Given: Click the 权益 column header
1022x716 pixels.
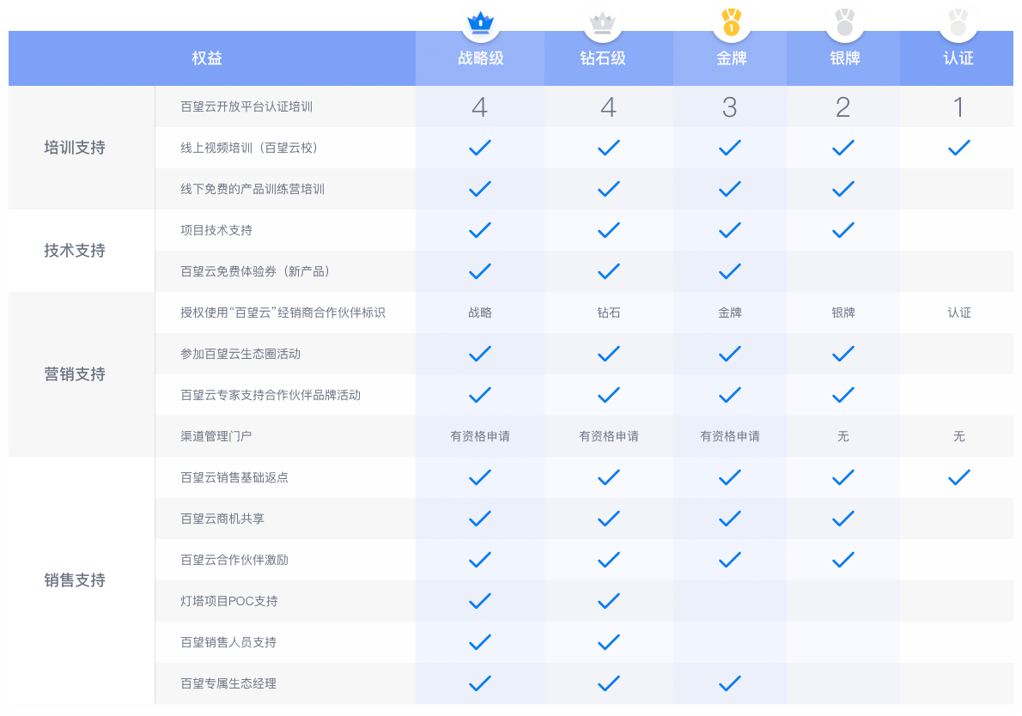Looking at the screenshot, I should pyautogui.click(x=207, y=58).
